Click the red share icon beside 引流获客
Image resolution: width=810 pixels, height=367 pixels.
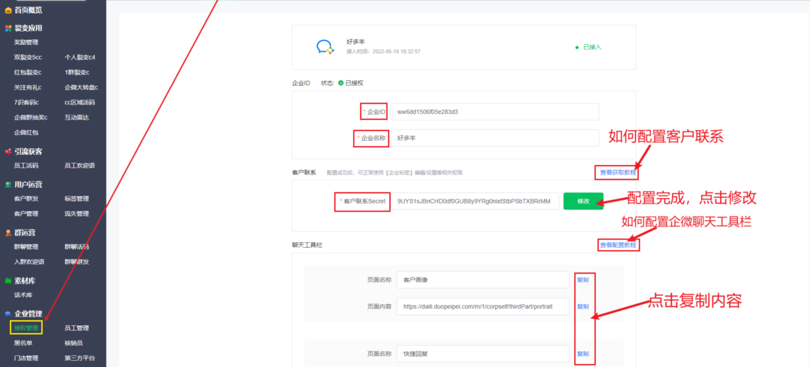[8, 151]
